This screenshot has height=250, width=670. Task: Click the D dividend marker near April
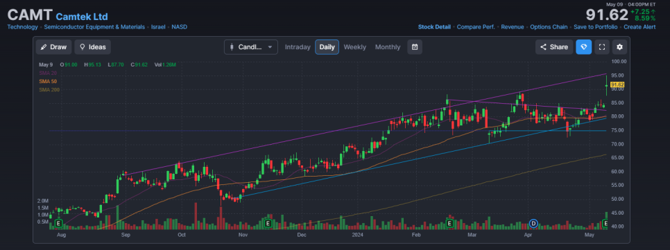(533, 223)
